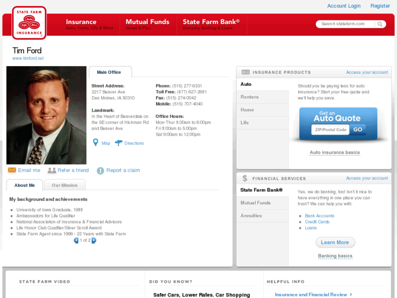397x298 pixels.
Task: Click the map pin icon
Action: click(x=96, y=143)
